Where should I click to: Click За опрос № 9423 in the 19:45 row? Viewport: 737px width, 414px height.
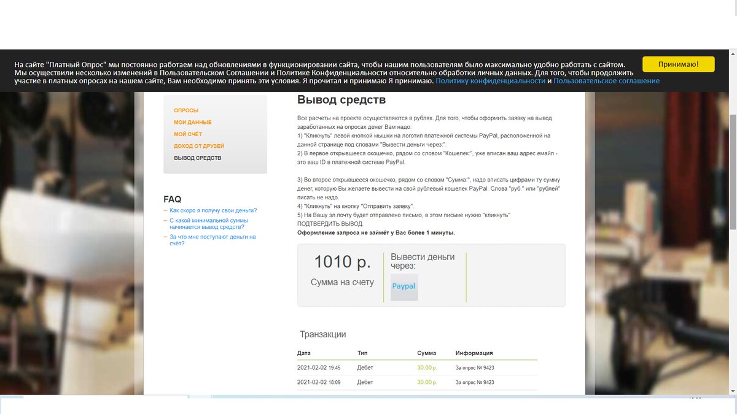[x=475, y=368]
